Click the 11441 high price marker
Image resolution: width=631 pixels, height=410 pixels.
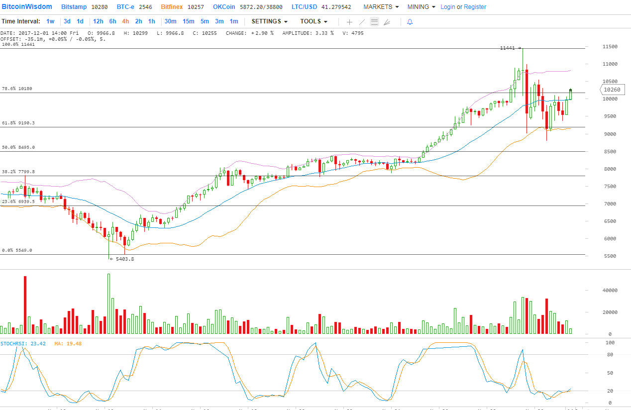tap(510, 48)
